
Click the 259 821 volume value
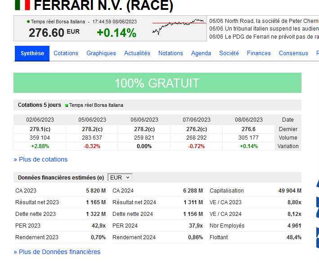coord(144,138)
